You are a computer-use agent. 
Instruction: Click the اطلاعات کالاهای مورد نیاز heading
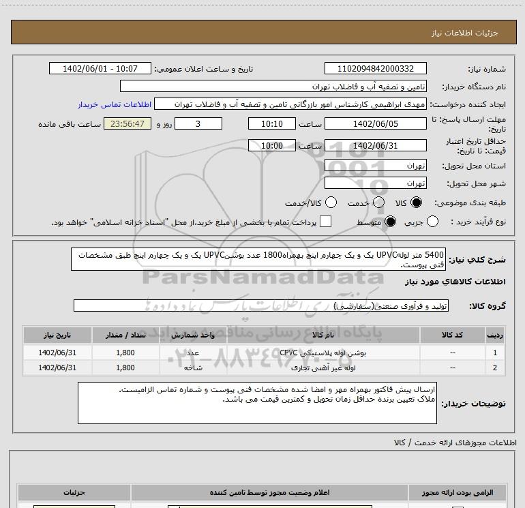(455, 282)
